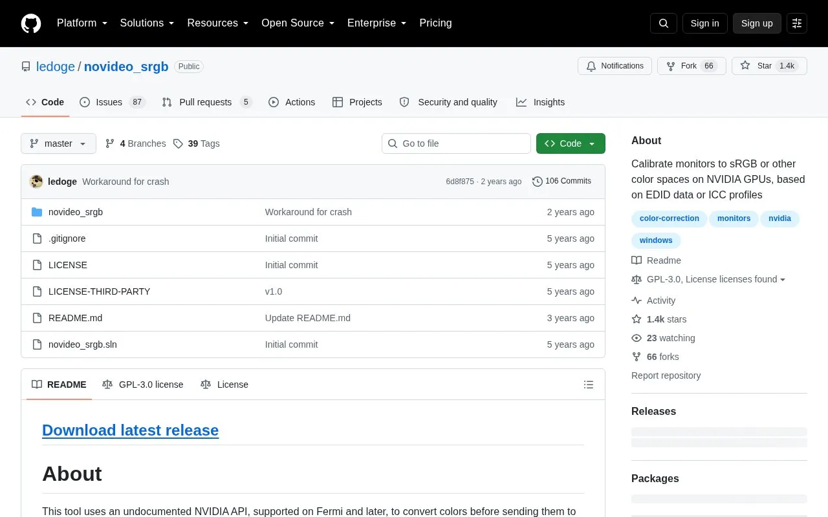Select the GPL-3.0 license readme tab
The image size is (828, 517).
pyautogui.click(x=143, y=385)
